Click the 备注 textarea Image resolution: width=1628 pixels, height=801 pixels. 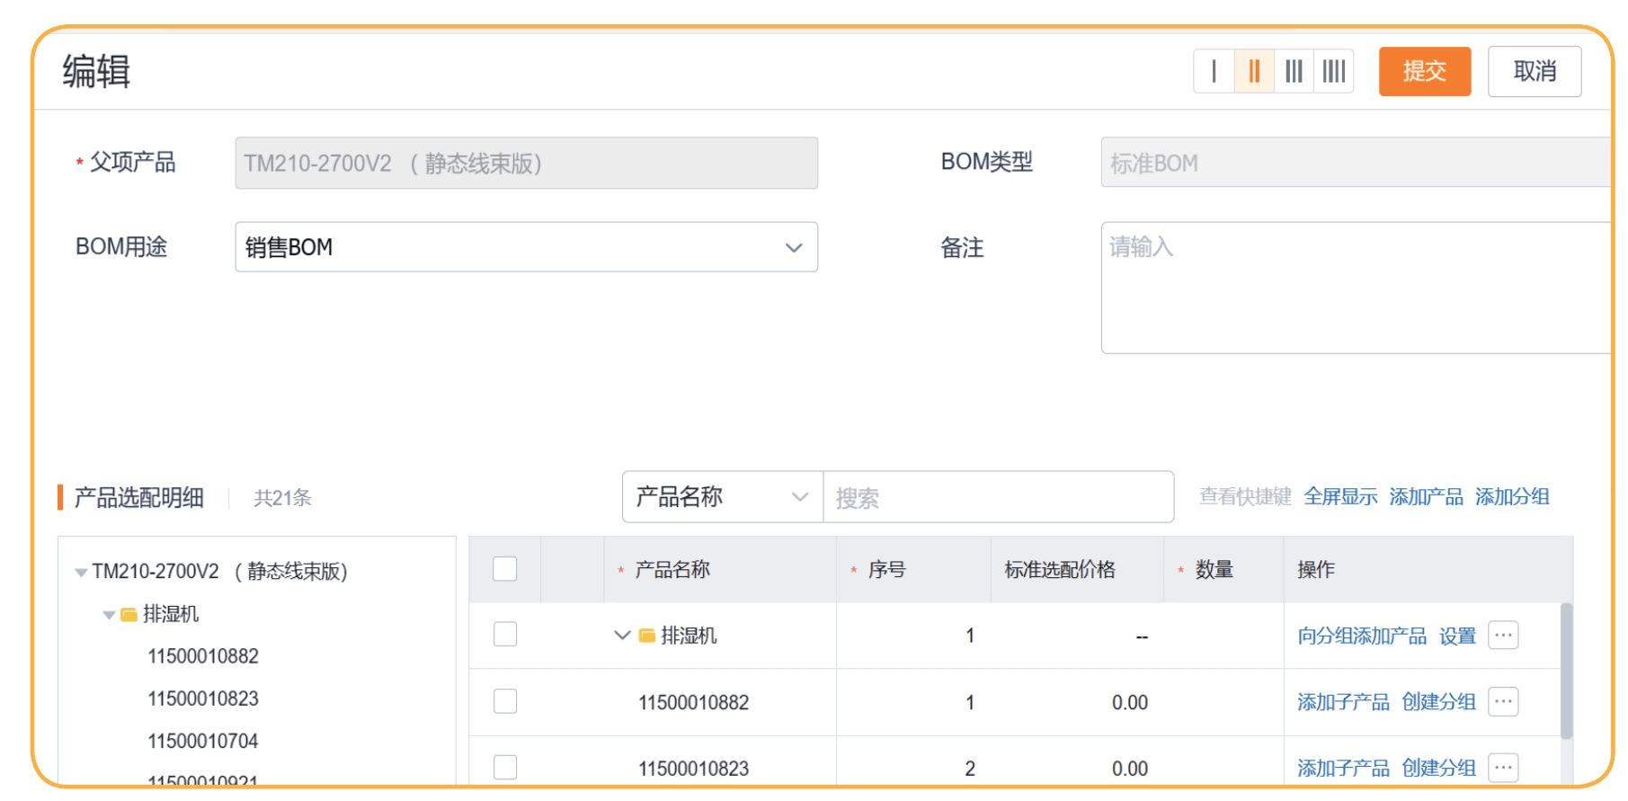click(1356, 288)
